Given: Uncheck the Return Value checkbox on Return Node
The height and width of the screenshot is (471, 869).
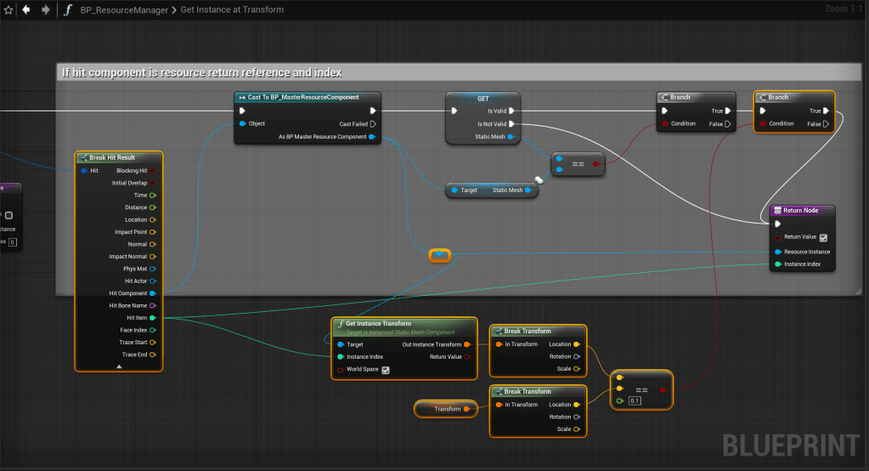Looking at the screenshot, I should click(822, 237).
